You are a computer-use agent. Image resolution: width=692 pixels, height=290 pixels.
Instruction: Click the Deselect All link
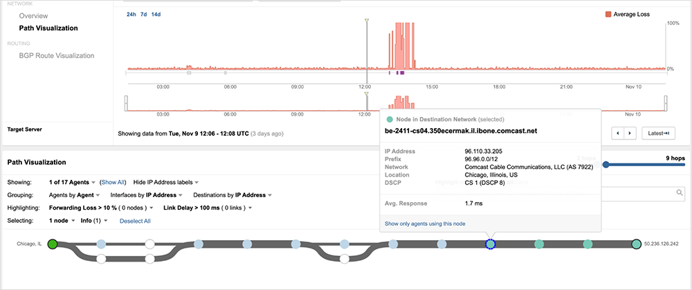[135, 221]
